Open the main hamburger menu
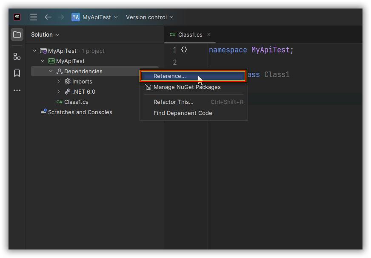 34,17
